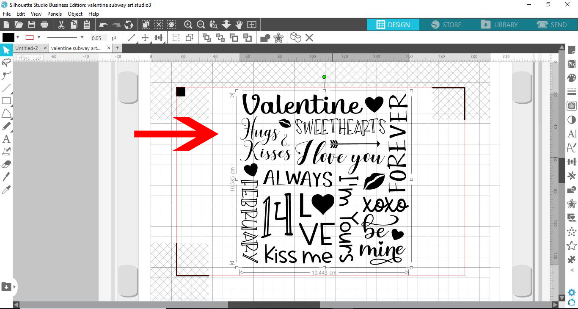Open the Object menu
This screenshot has width=578, height=309.
coord(75,14)
